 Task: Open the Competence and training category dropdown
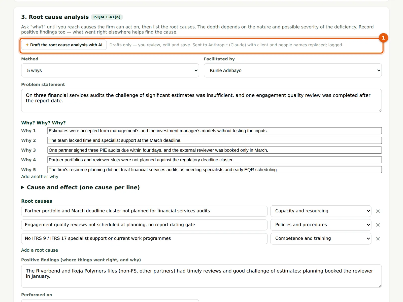[321, 238]
